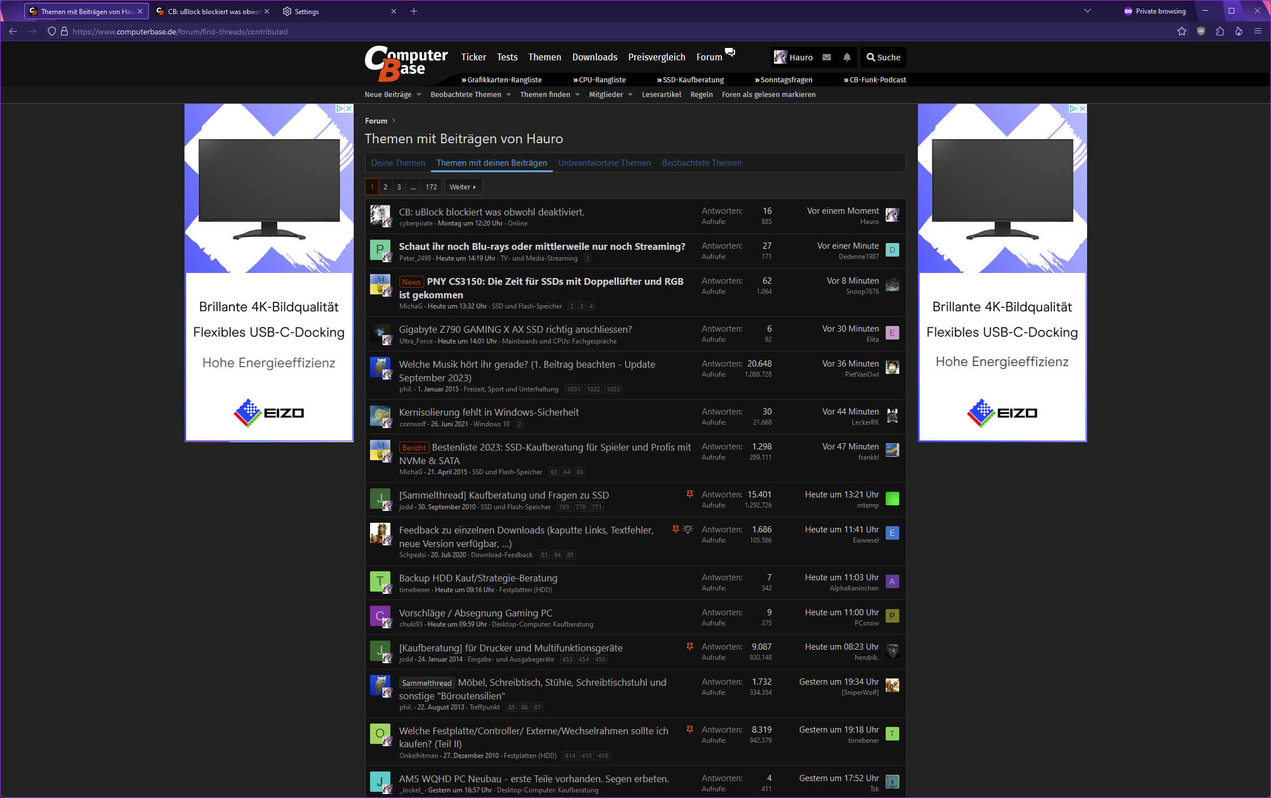This screenshot has width=1271, height=798.
Task: Click the Suche magnifier search button
Action: tap(883, 57)
